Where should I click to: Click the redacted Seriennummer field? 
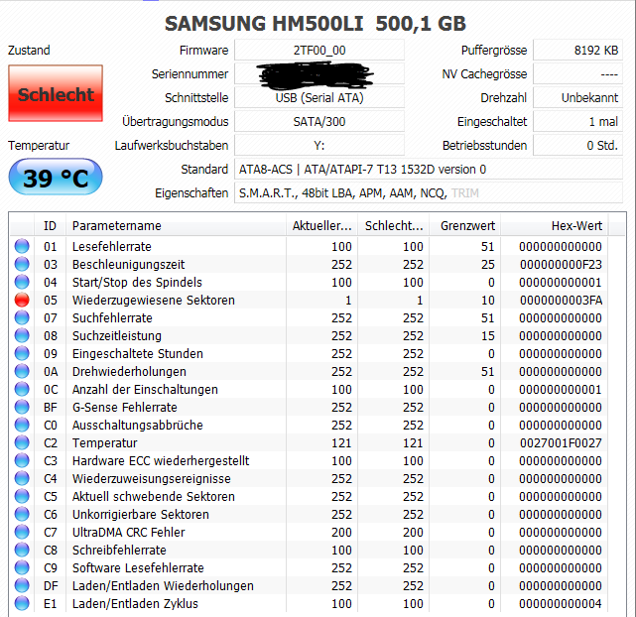tap(319, 74)
